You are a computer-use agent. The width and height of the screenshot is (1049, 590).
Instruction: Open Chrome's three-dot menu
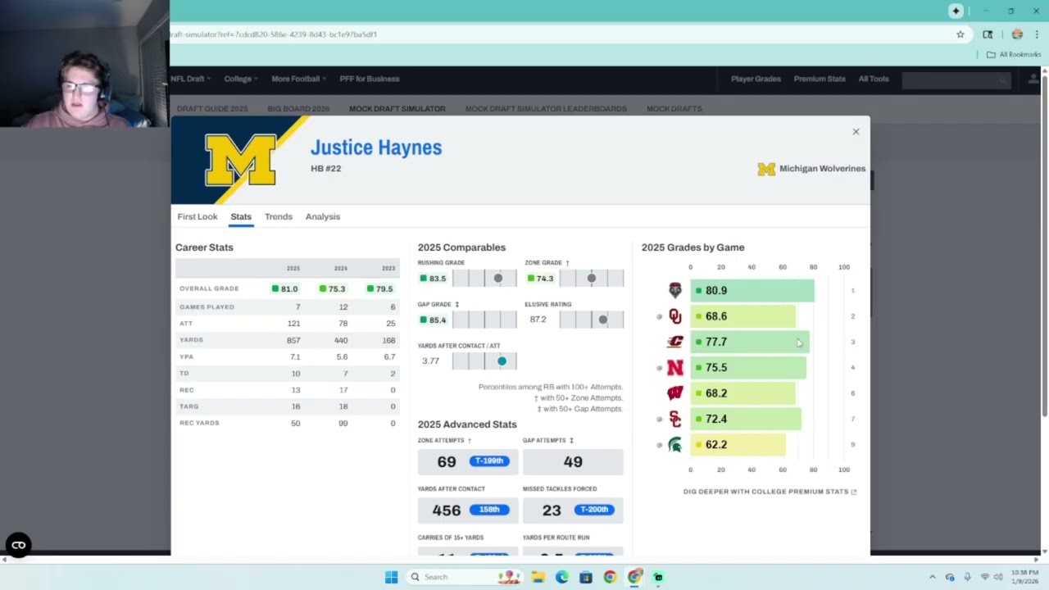pos(1037,34)
